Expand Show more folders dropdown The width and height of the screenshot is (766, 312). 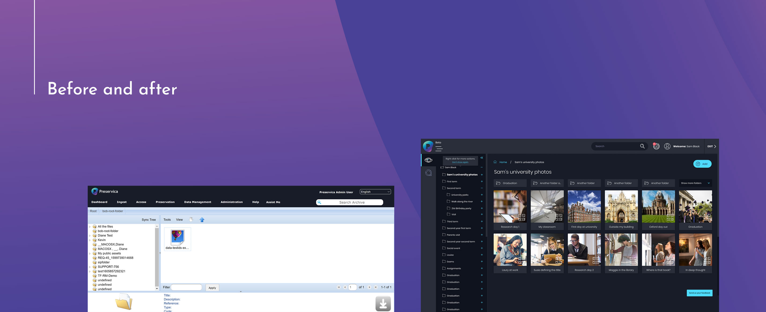pyautogui.click(x=695, y=183)
